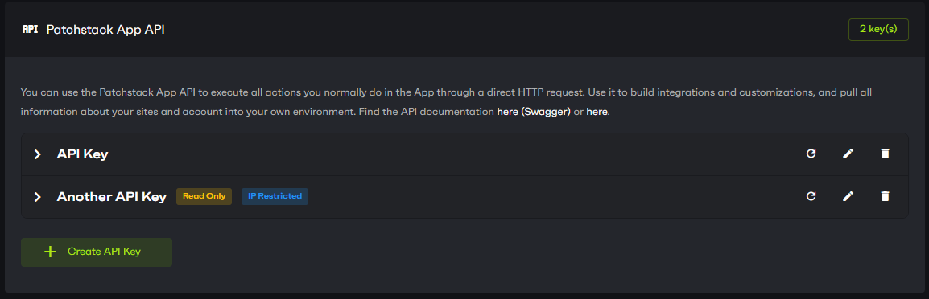Expand the Another API Key row chevron
Screen dimensions: 929x299
tap(37, 197)
